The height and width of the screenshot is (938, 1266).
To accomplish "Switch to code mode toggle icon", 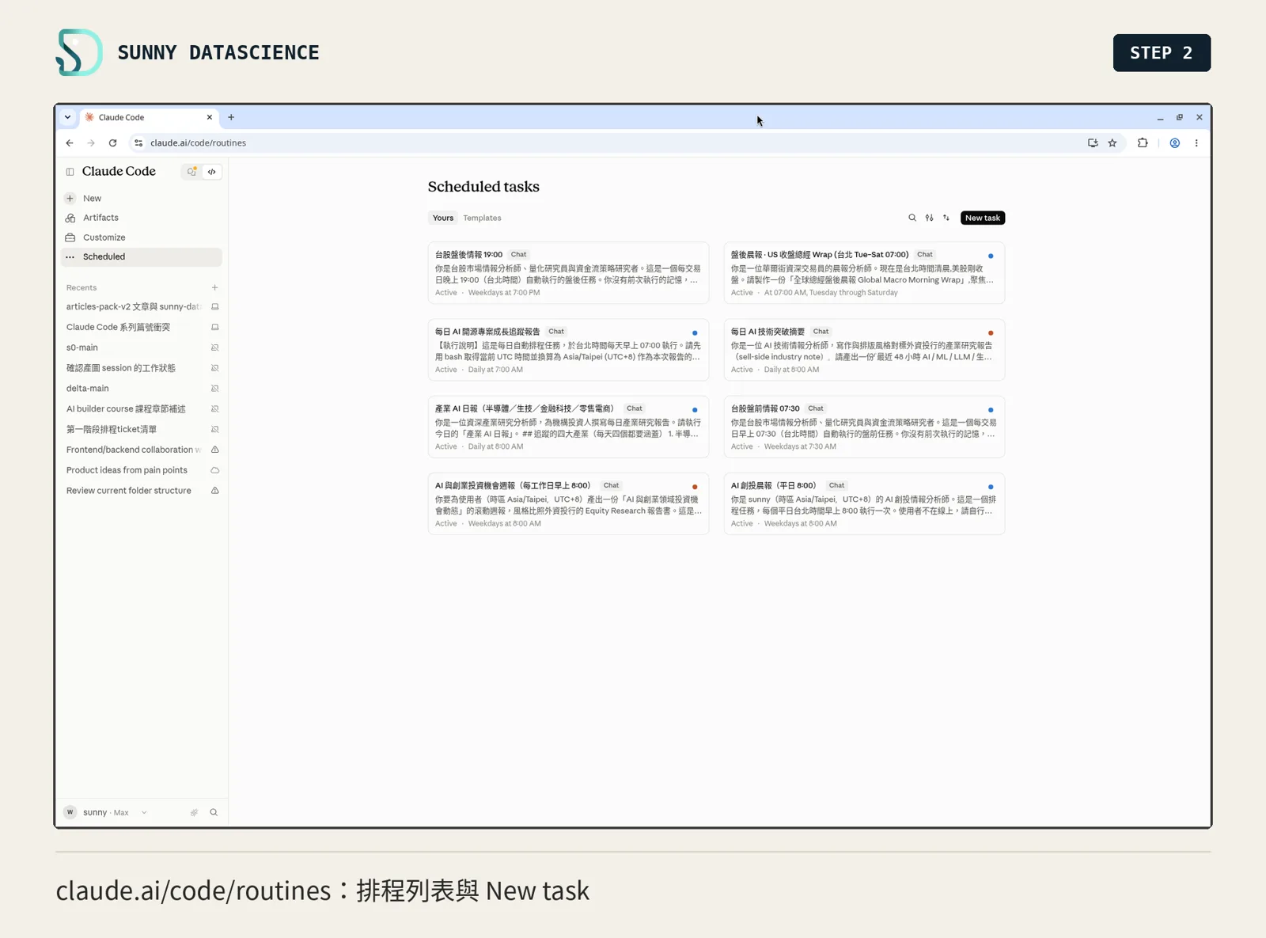I will (x=212, y=172).
